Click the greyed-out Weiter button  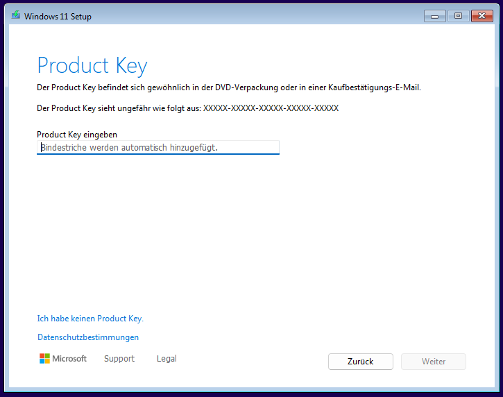[434, 362]
